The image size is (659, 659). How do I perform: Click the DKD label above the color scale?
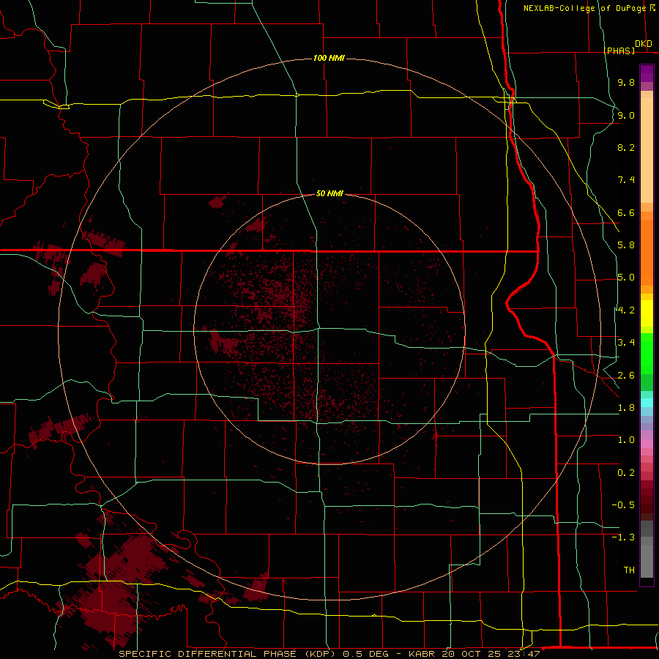coord(644,43)
